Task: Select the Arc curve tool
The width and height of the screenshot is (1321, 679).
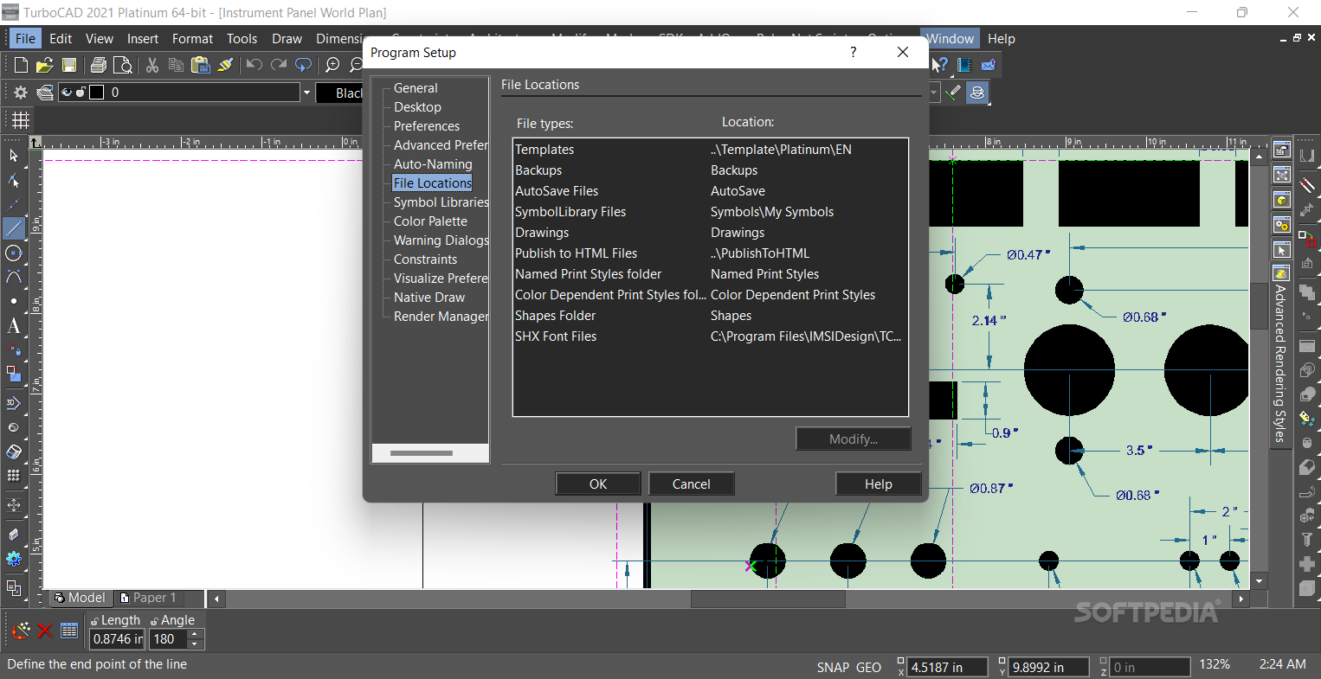Action: 13,277
